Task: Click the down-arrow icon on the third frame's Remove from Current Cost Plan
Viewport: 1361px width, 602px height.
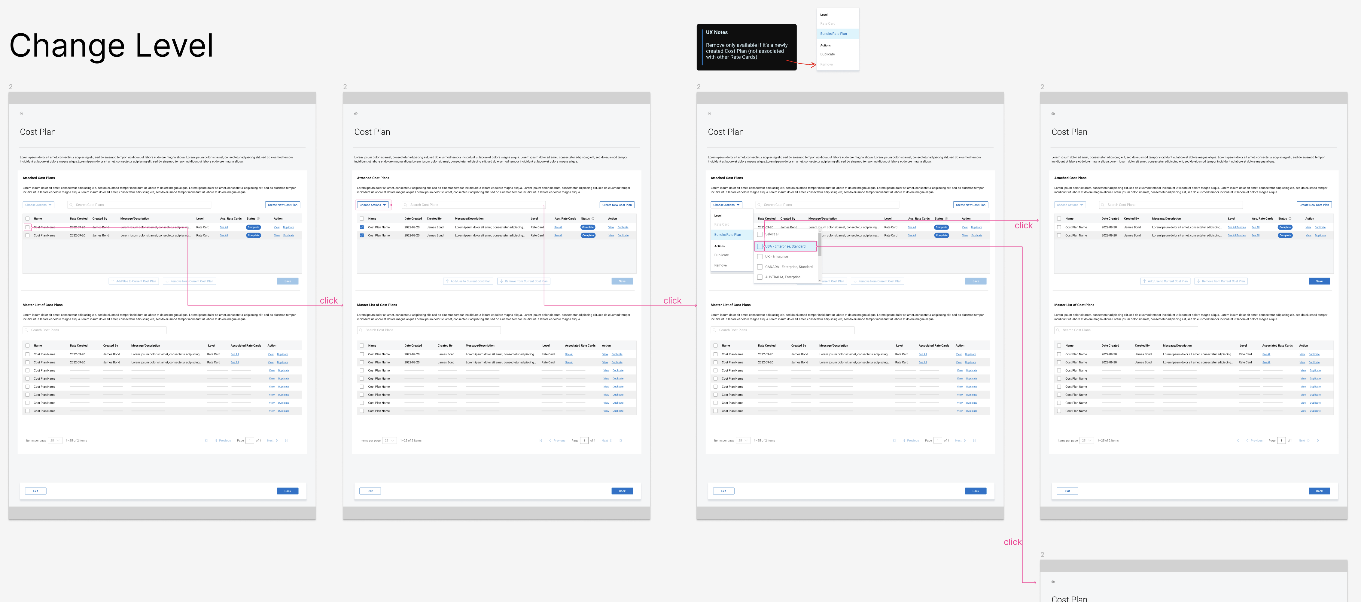Action: pyautogui.click(x=855, y=281)
